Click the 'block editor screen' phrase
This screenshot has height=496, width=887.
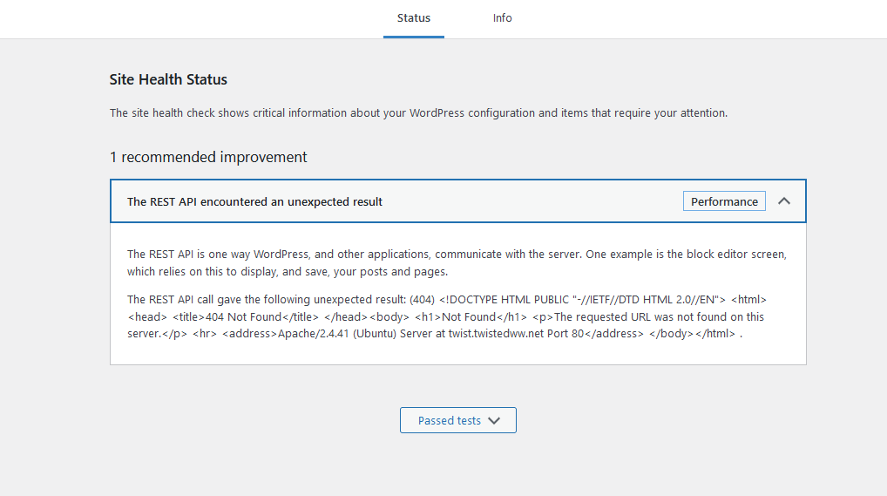736,255
